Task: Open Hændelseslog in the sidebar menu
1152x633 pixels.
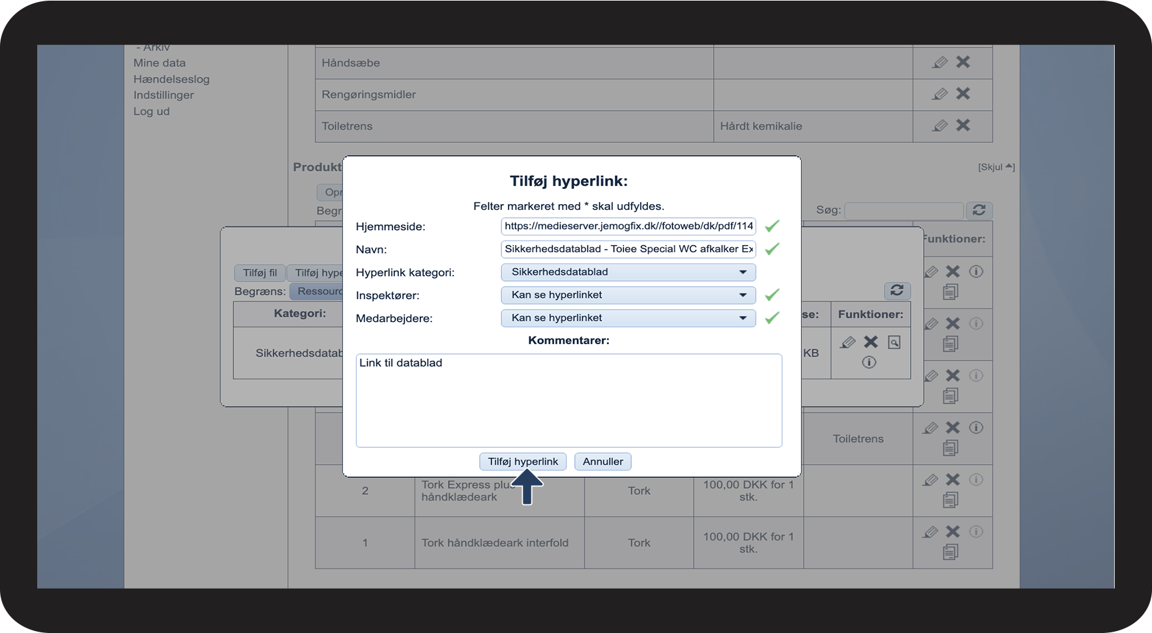Action: coord(171,79)
